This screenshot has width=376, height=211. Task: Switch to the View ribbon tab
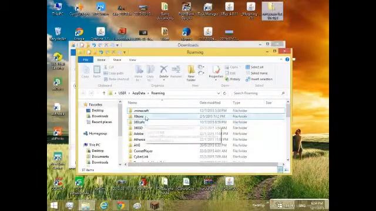(132, 60)
